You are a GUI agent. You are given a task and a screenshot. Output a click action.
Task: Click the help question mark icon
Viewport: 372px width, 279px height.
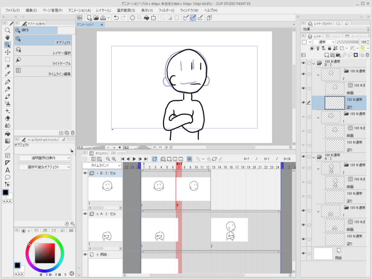[209, 18]
